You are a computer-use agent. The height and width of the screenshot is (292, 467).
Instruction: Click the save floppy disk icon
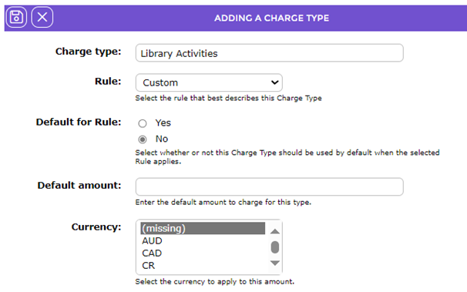click(x=16, y=17)
